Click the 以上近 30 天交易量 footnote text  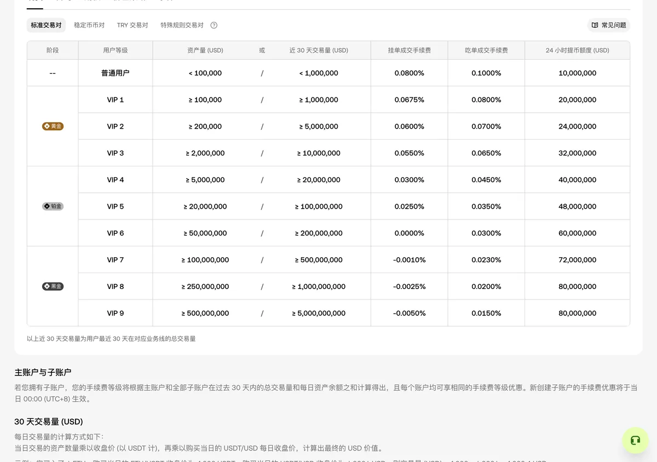(111, 339)
